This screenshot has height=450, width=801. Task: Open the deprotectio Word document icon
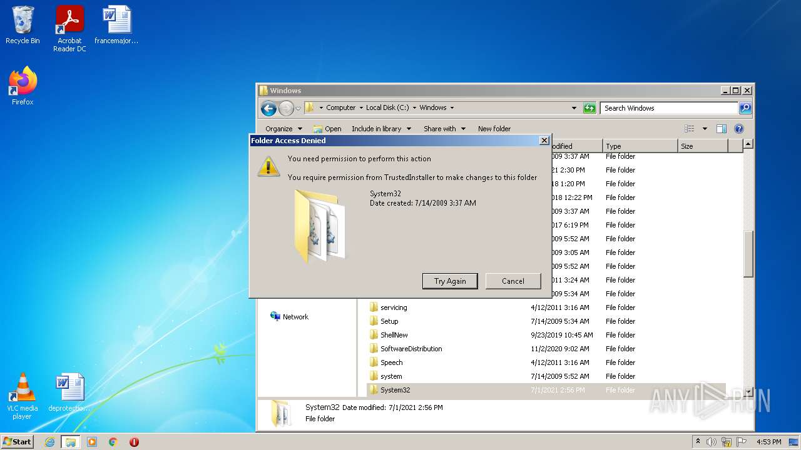pos(69,392)
